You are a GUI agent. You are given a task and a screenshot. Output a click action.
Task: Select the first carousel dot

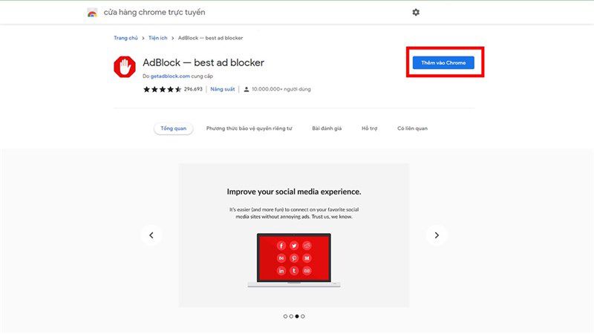coord(285,316)
